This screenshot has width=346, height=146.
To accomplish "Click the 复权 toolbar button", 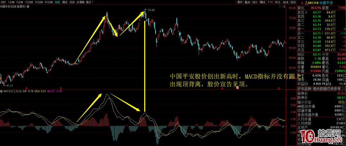I will pos(240,2).
